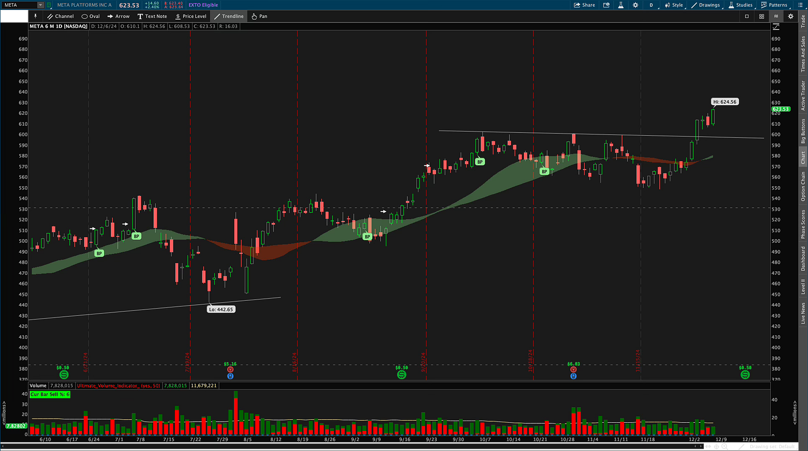Screen dimensions: 808x451
Task: Click the Volume study label
Action: coord(38,385)
